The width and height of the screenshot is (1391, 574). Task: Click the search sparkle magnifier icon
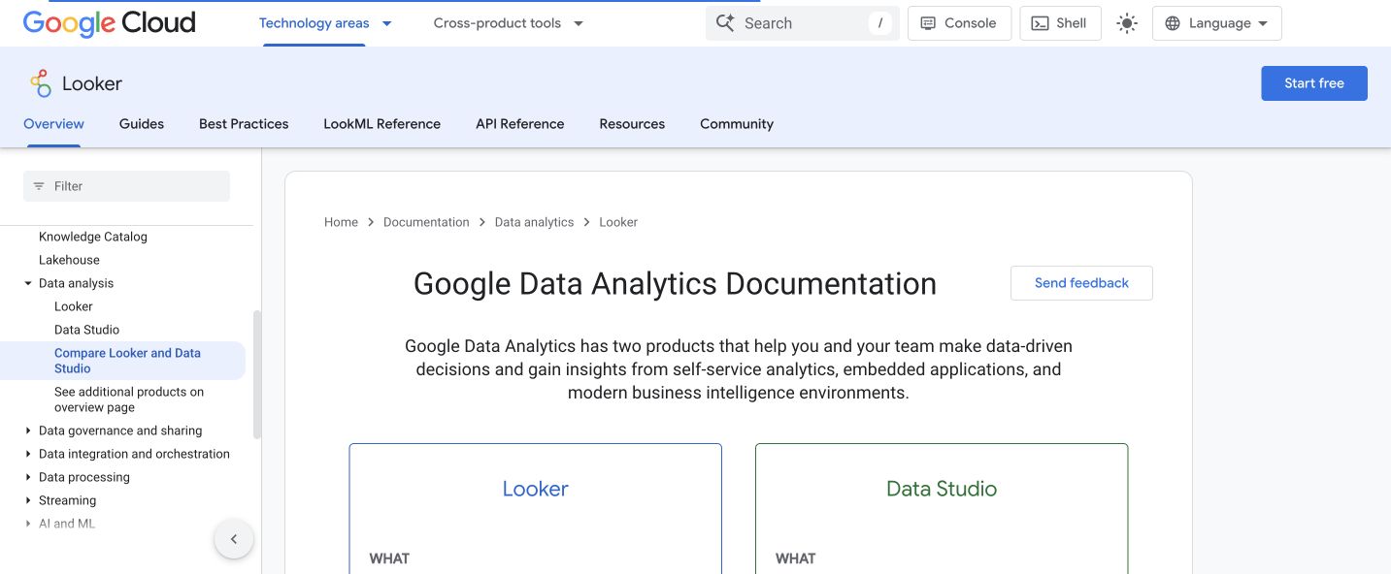coord(725,23)
